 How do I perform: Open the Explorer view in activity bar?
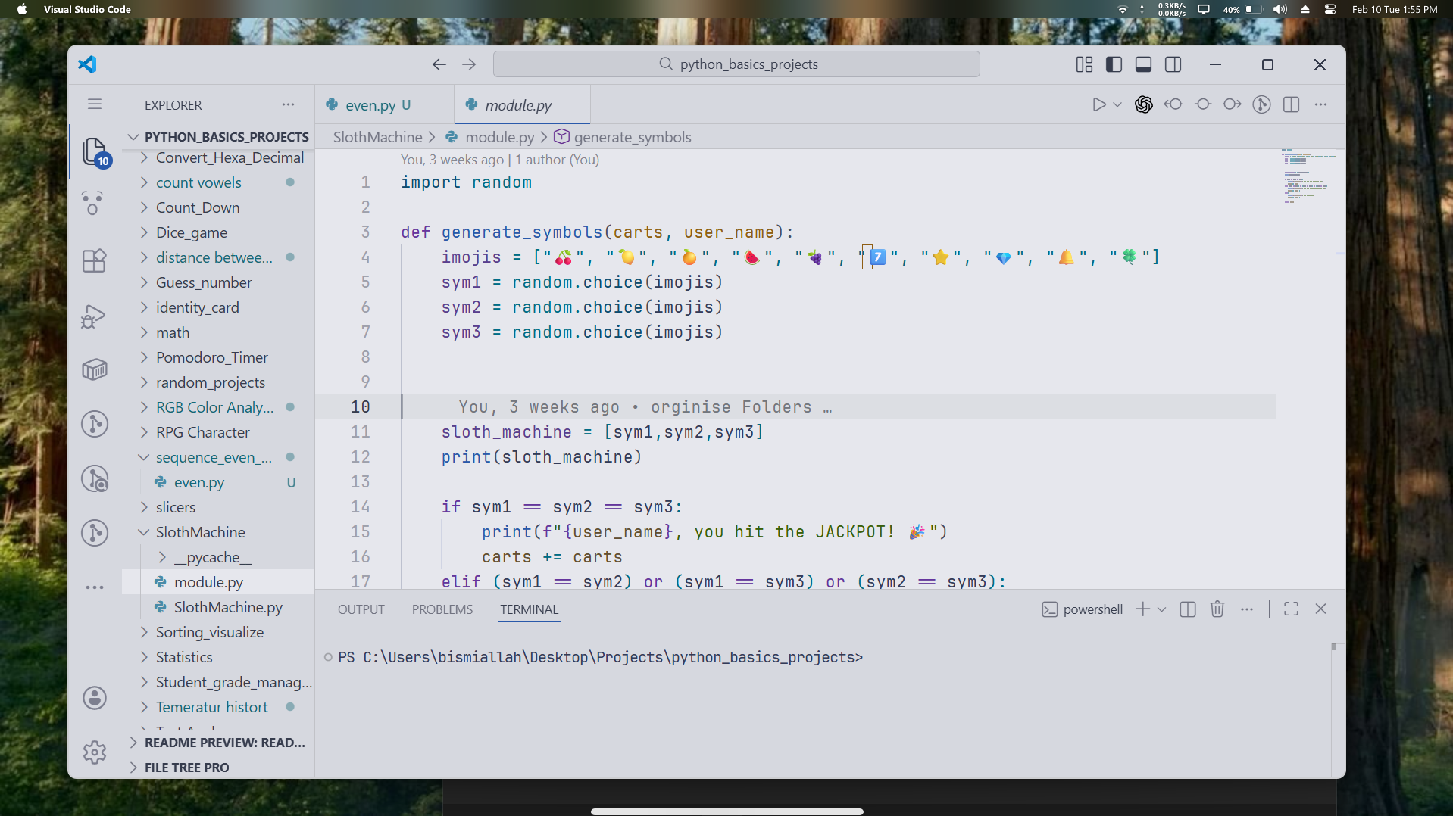coord(95,151)
